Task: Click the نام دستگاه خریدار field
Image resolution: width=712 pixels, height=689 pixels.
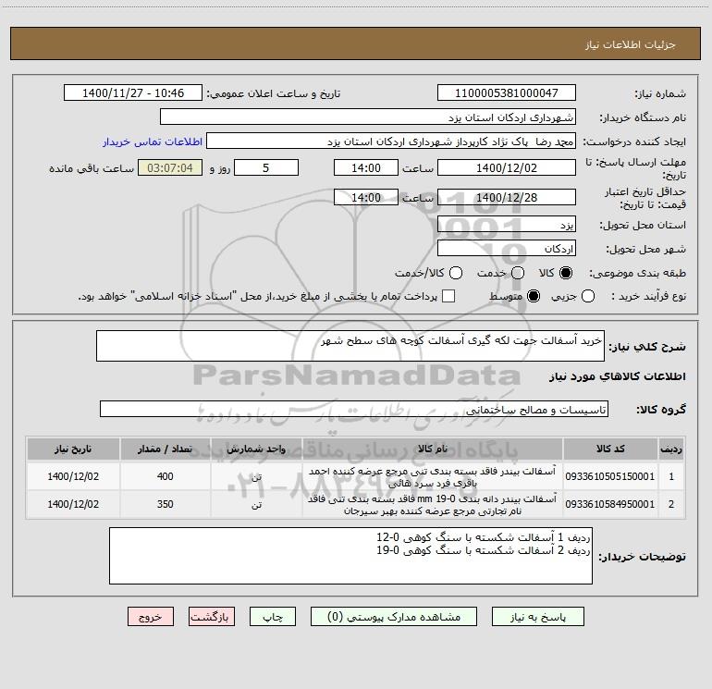Action: click(368, 117)
